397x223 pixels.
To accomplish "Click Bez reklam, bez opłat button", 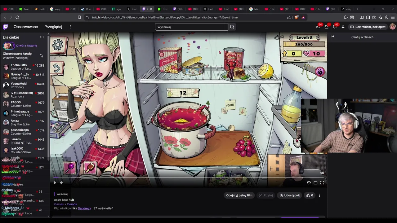I will (368, 27).
